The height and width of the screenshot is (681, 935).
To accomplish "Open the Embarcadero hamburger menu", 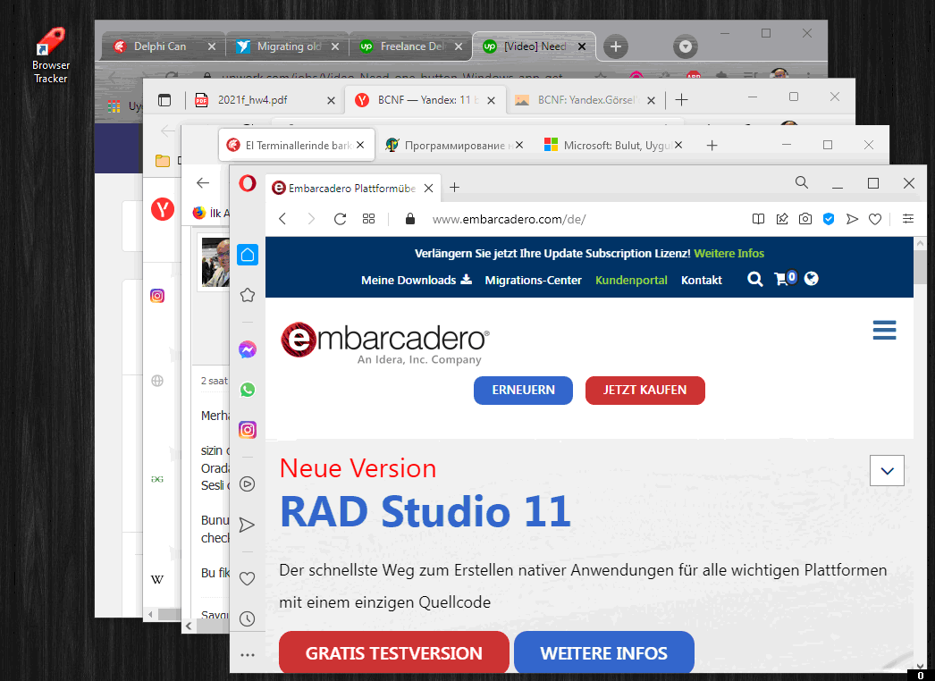I will coord(884,330).
